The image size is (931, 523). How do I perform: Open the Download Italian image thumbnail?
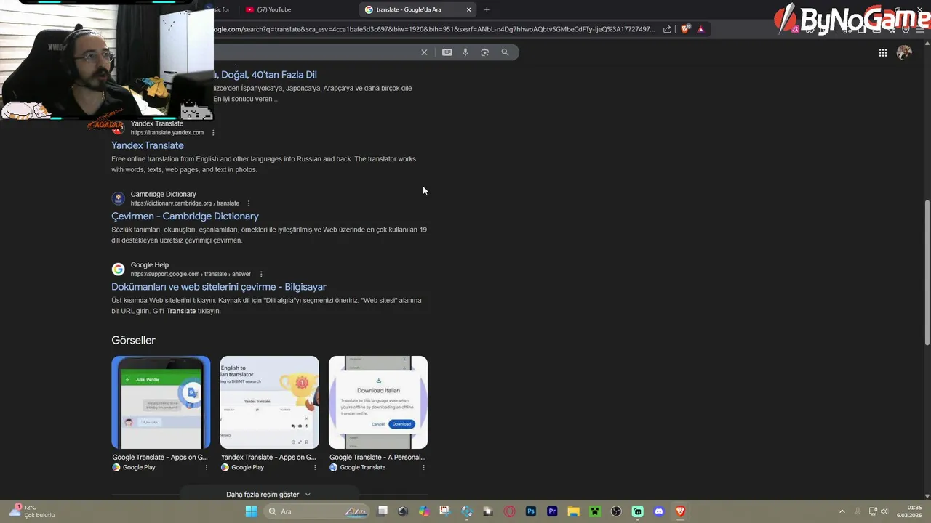point(378,402)
